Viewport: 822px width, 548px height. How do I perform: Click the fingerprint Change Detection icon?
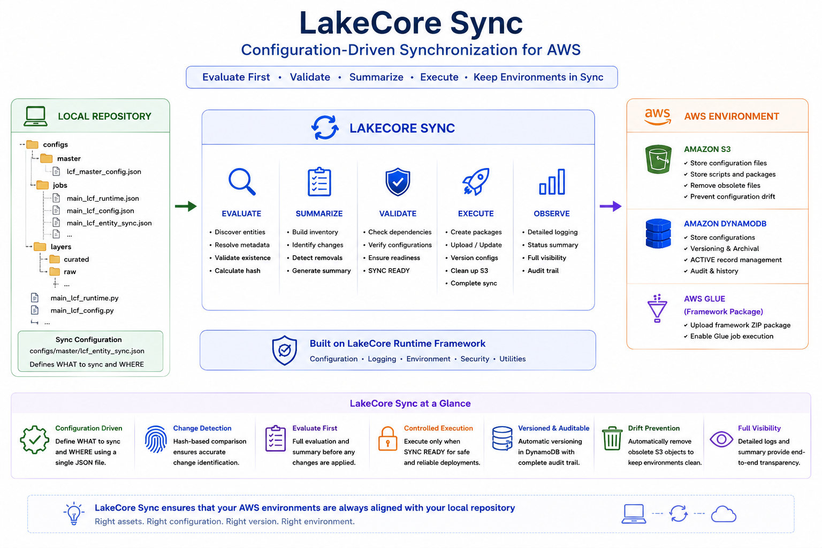[x=156, y=439]
